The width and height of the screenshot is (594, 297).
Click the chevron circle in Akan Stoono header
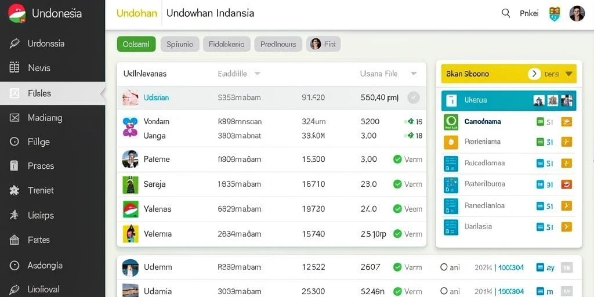(x=534, y=74)
